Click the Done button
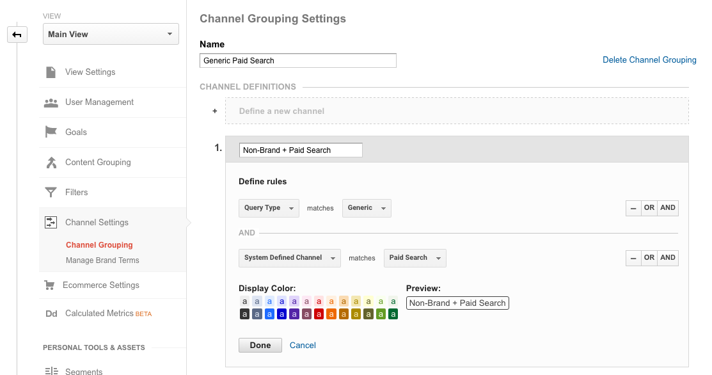This screenshot has width=712, height=375. (260, 346)
